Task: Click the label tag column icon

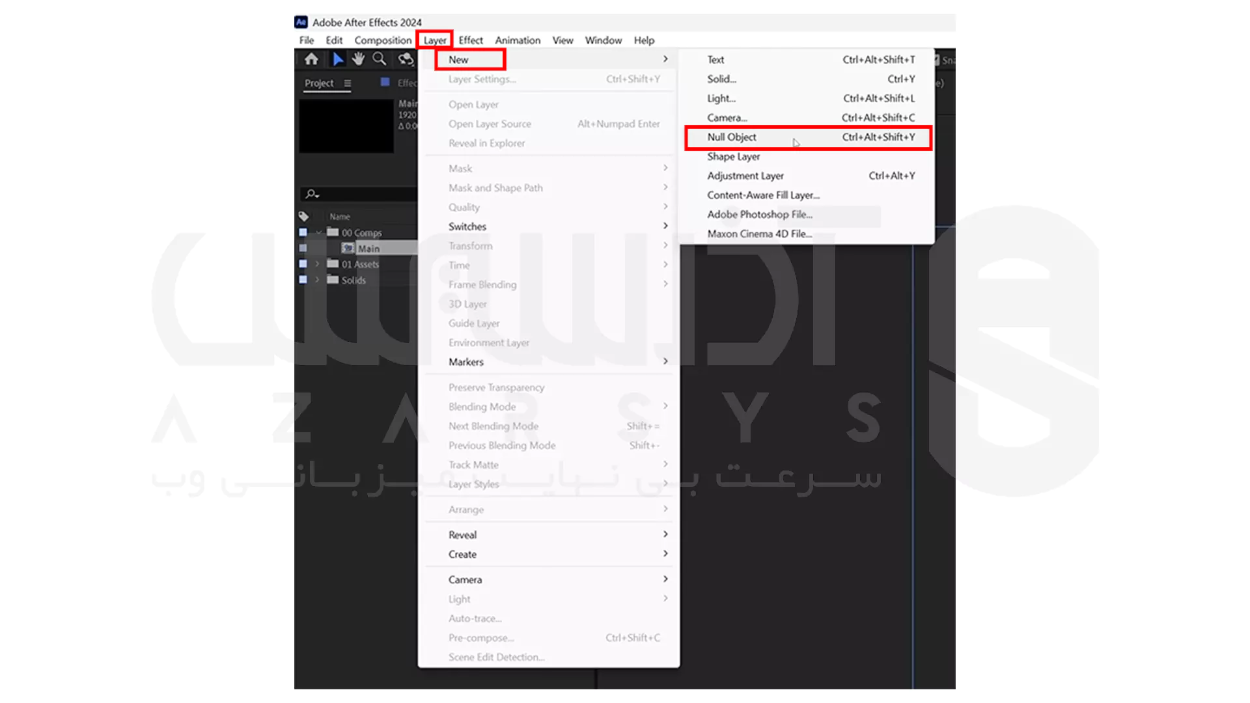Action: pos(303,216)
